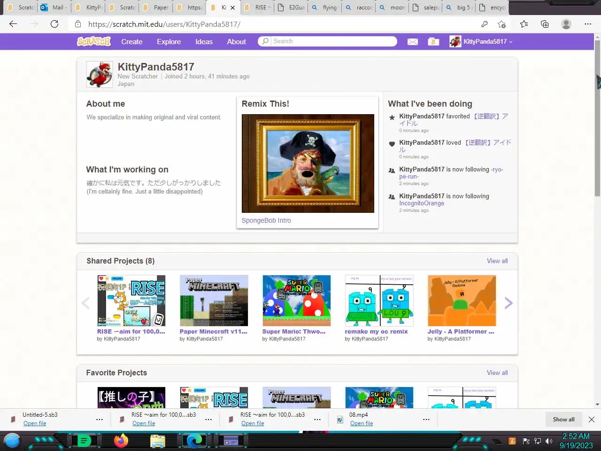This screenshot has width=601, height=451.
Task: Open Jelly - A Platformer title link
Action: 461,331
